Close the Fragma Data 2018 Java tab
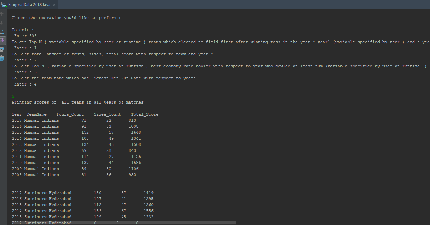430x225 pixels. point(54,5)
